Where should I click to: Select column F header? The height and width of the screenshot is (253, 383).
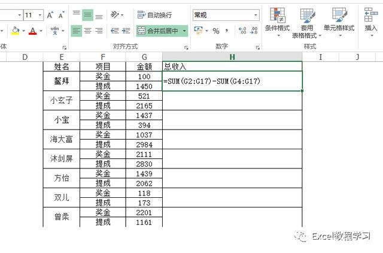103,57
